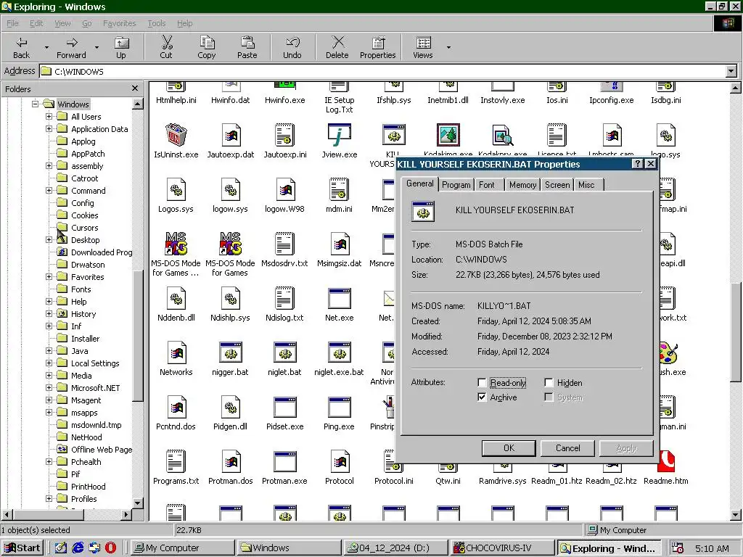The width and height of the screenshot is (743, 557).
Task: Click Cancel in the Properties dialog
Action: [x=567, y=448]
